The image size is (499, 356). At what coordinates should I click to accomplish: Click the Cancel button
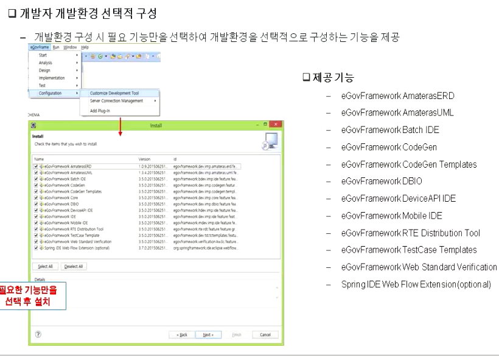point(265,335)
